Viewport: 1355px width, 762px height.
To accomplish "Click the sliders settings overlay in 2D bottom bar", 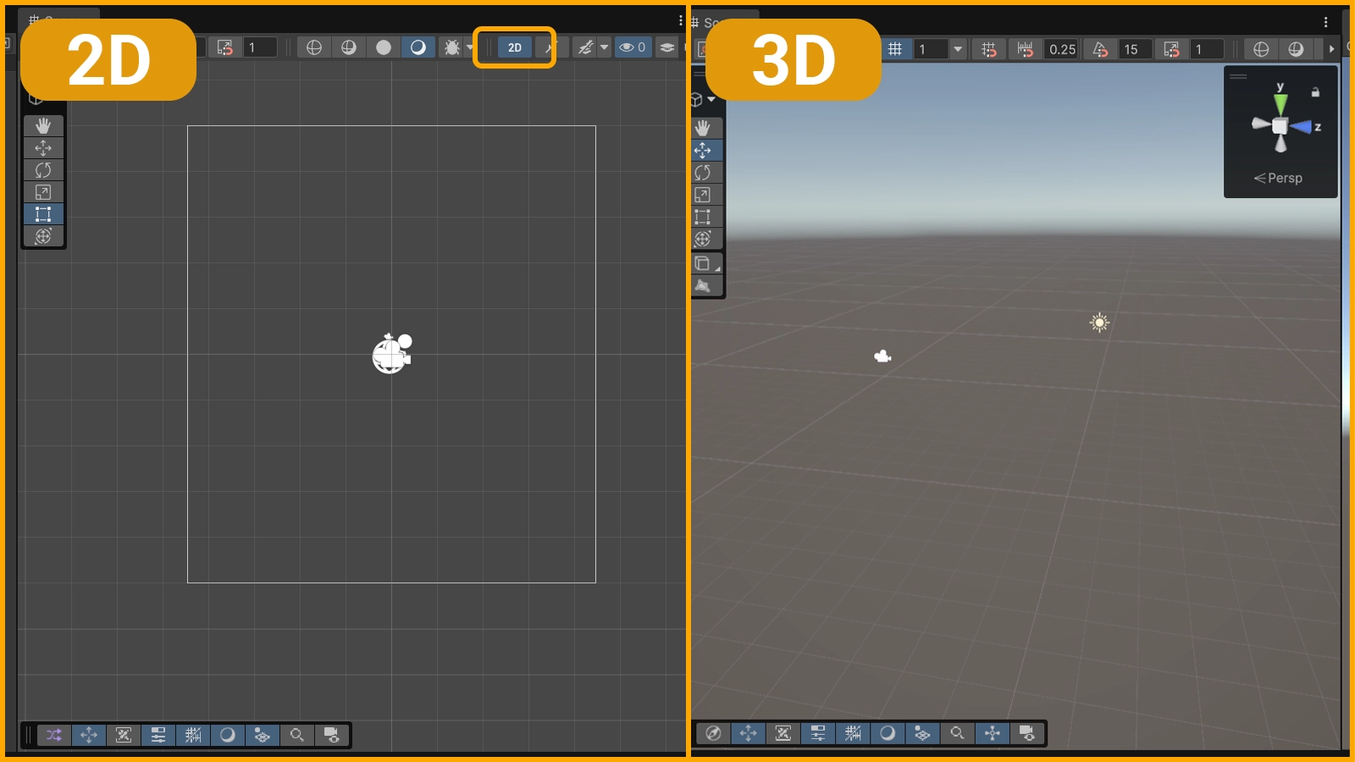I will [x=158, y=735].
